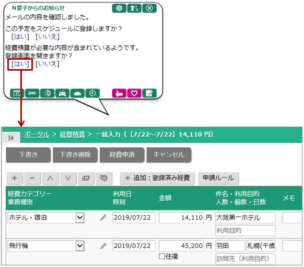Click the pink heart icon
This screenshot has height=267, width=304.
coord(134,93)
